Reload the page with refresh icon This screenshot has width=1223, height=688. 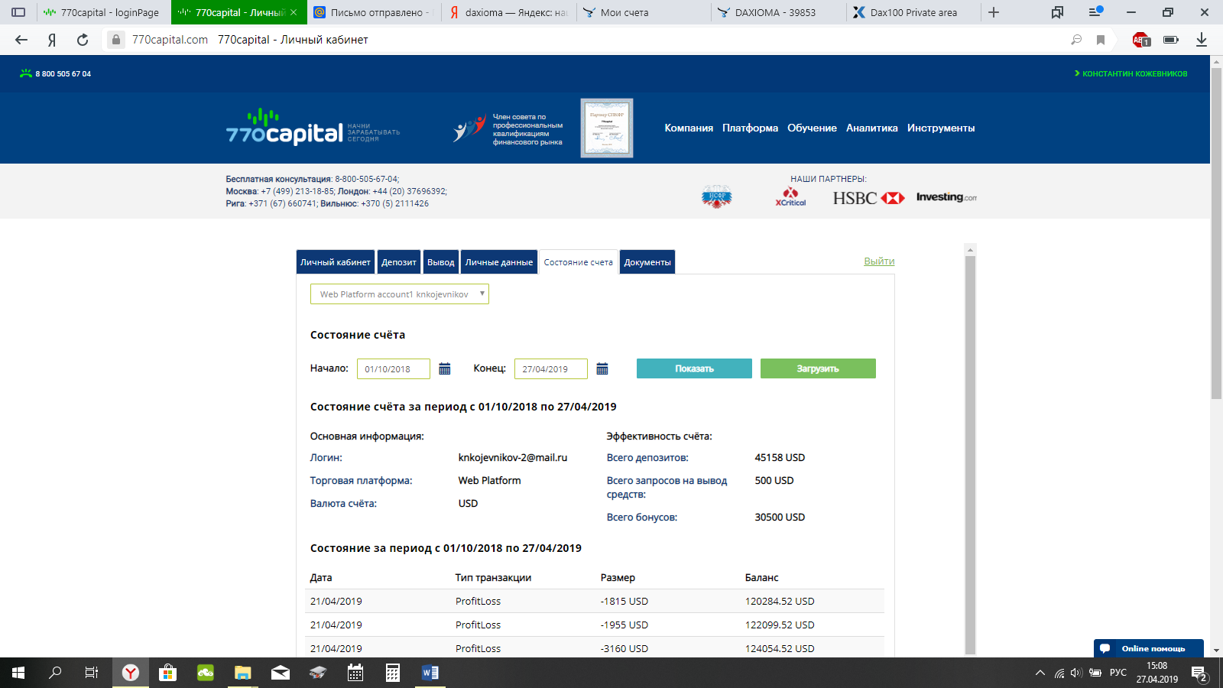[83, 40]
